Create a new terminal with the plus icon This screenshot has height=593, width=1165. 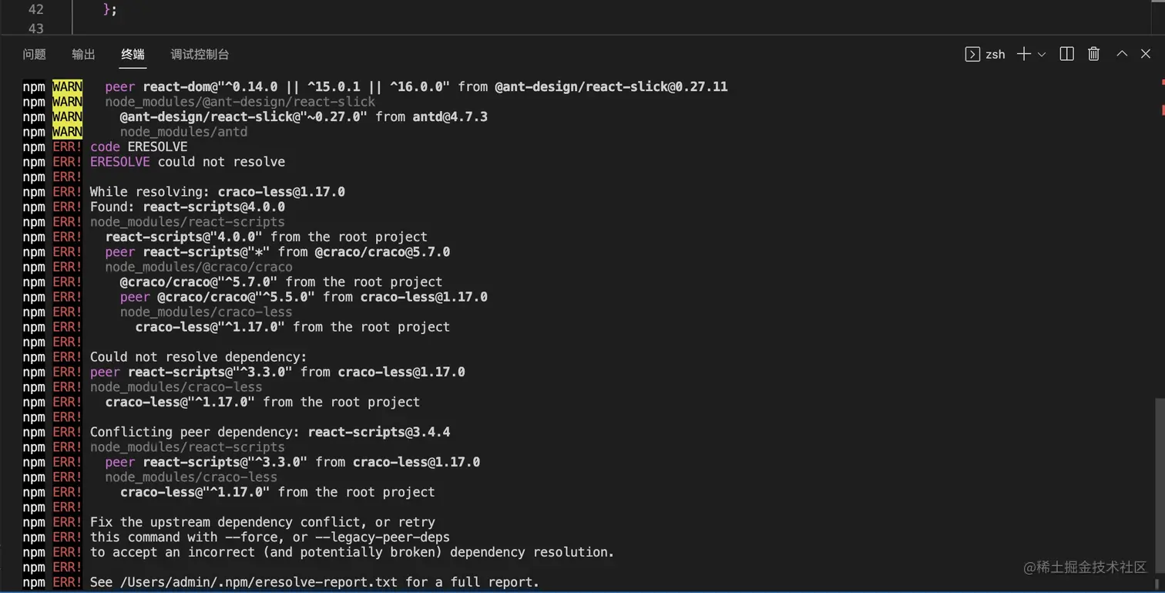tap(1024, 54)
